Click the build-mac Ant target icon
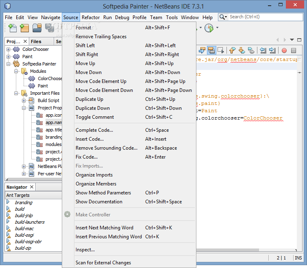 pyautogui.click(x=9, y=229)
